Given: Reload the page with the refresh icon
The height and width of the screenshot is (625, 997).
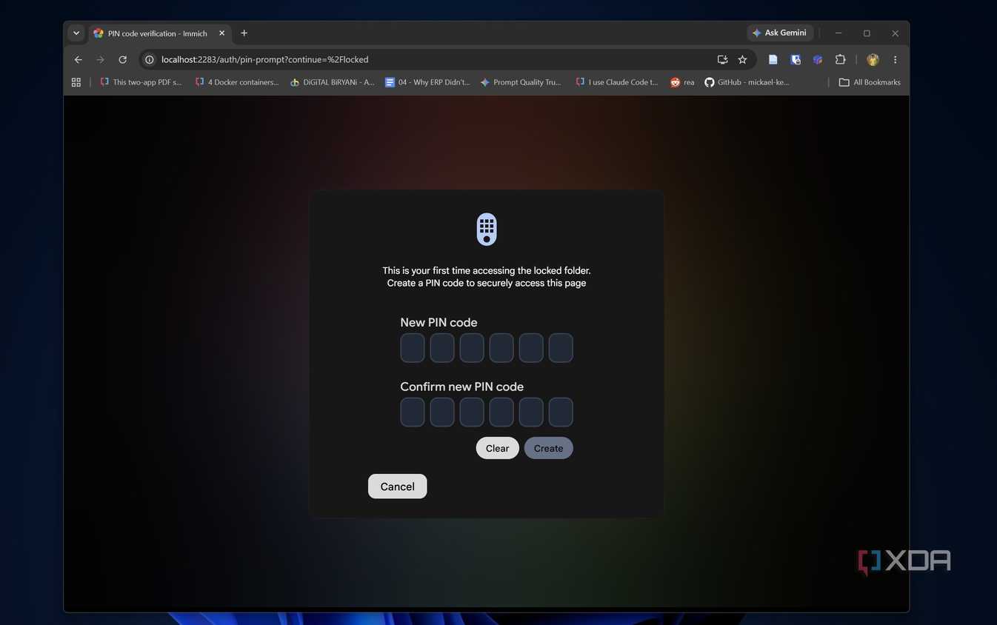Looking at the screenshot, I should (x=123, y=59).
